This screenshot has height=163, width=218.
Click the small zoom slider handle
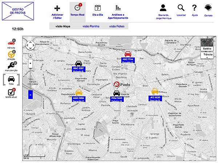click(x=31, y=78)
